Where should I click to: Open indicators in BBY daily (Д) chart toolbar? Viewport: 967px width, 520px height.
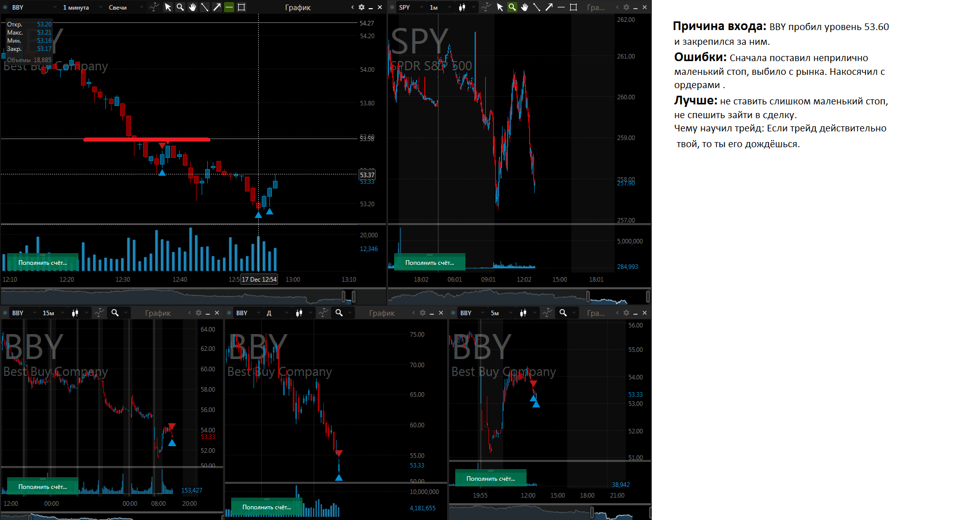323,313
